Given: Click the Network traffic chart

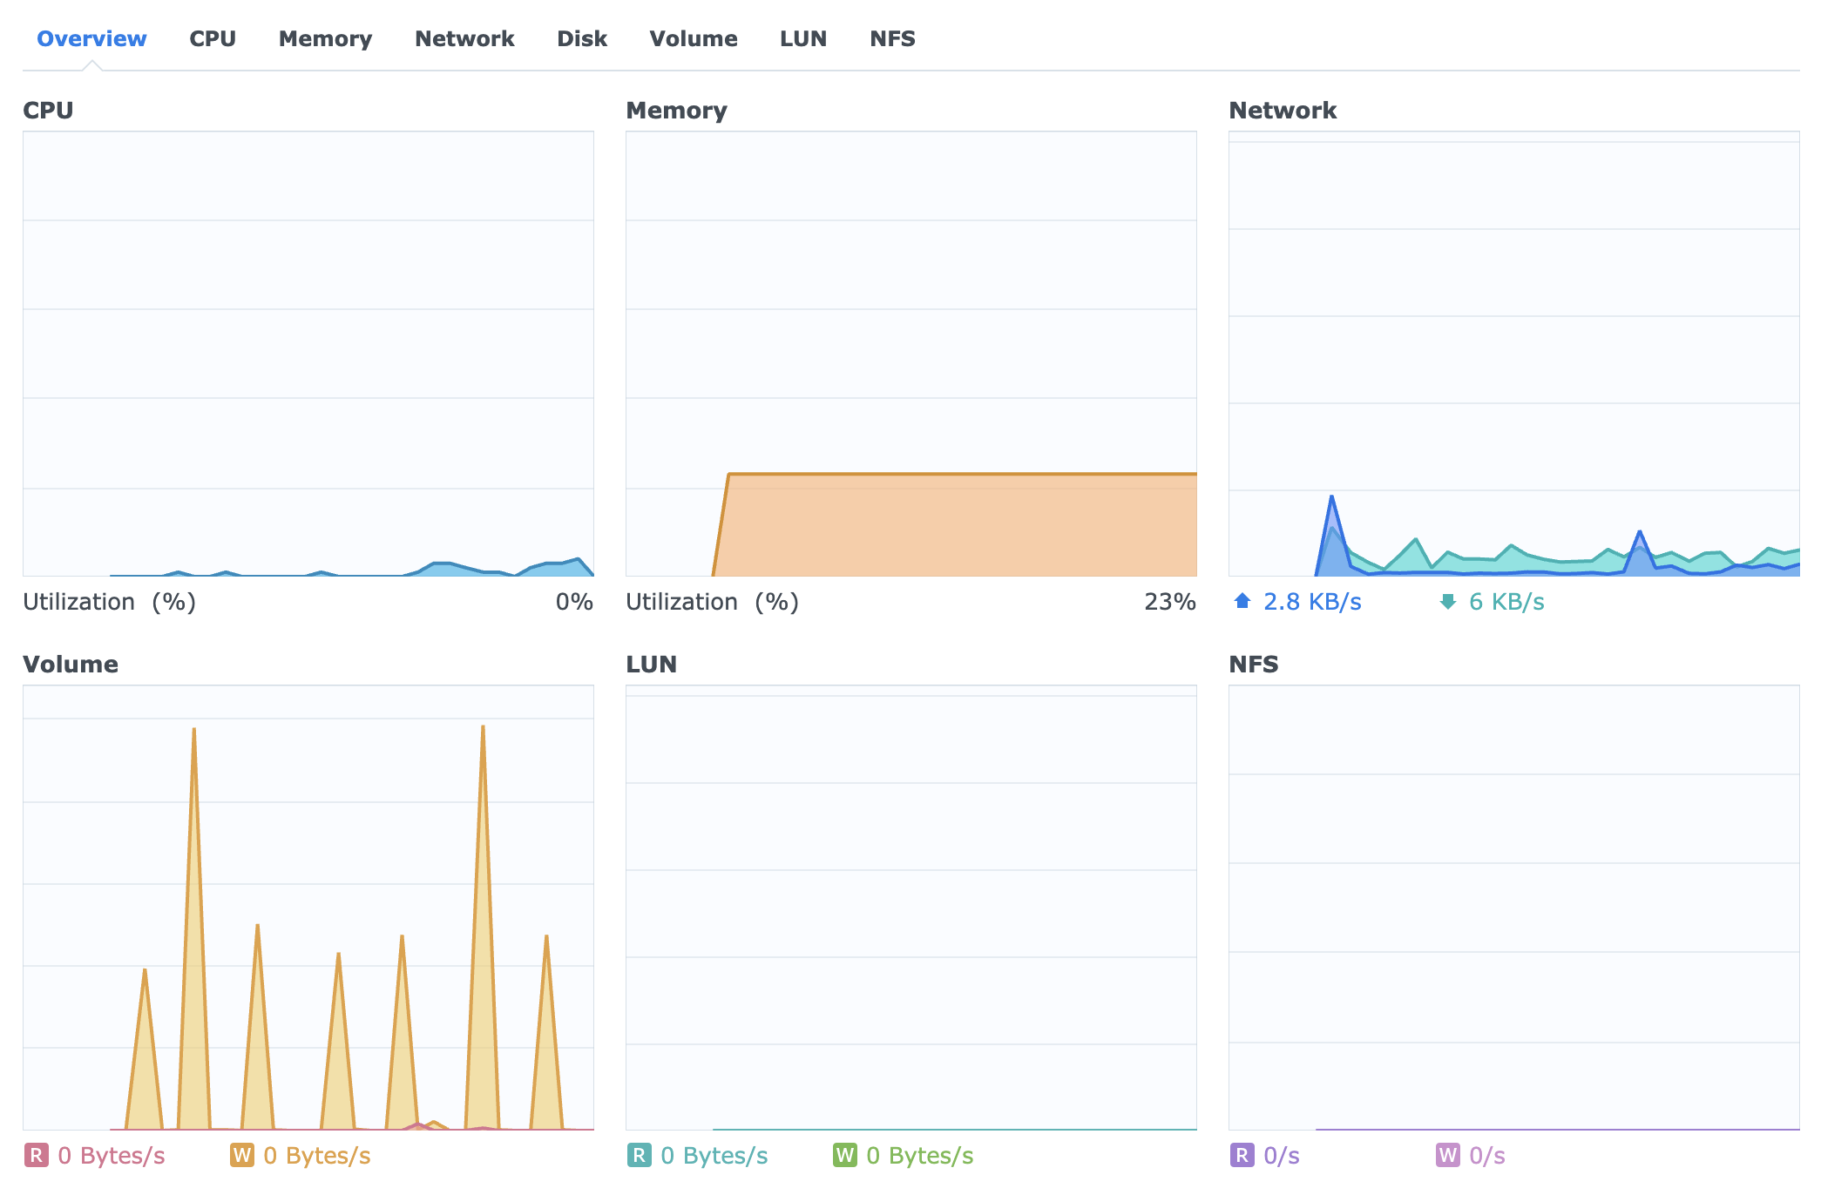Looking at the screenshot, I should click(x=1514, y=354).
